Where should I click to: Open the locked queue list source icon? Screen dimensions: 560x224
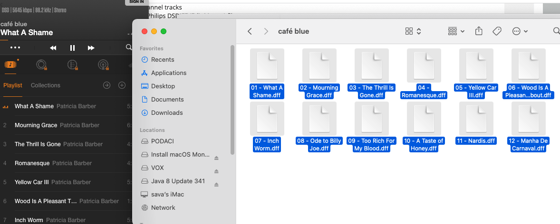tap(73, 65)
